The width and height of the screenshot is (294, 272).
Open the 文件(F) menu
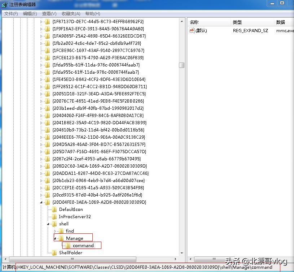(11, 14)
